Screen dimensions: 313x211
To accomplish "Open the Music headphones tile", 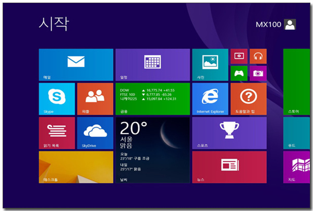I will [258, 56].
